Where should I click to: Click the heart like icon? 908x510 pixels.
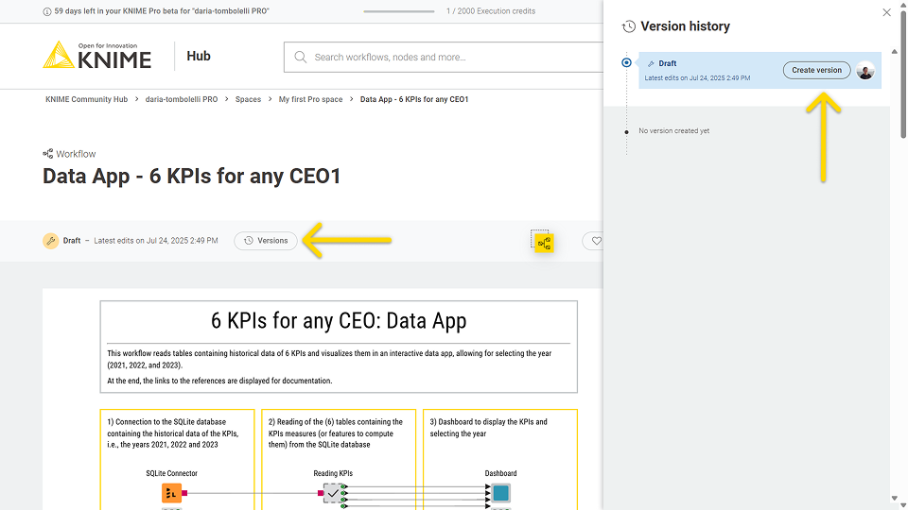pyautogui.click(x=596, y=242)
